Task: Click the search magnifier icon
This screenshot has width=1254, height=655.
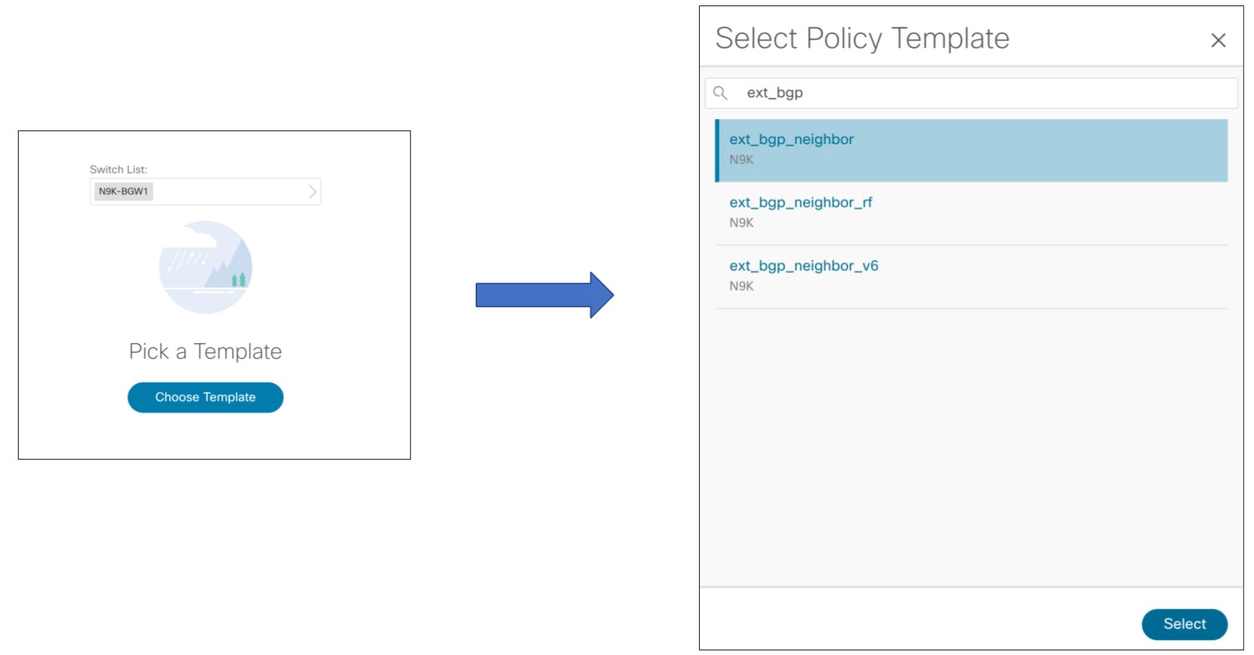Action: pyautogui.click(x=720, y=93)
